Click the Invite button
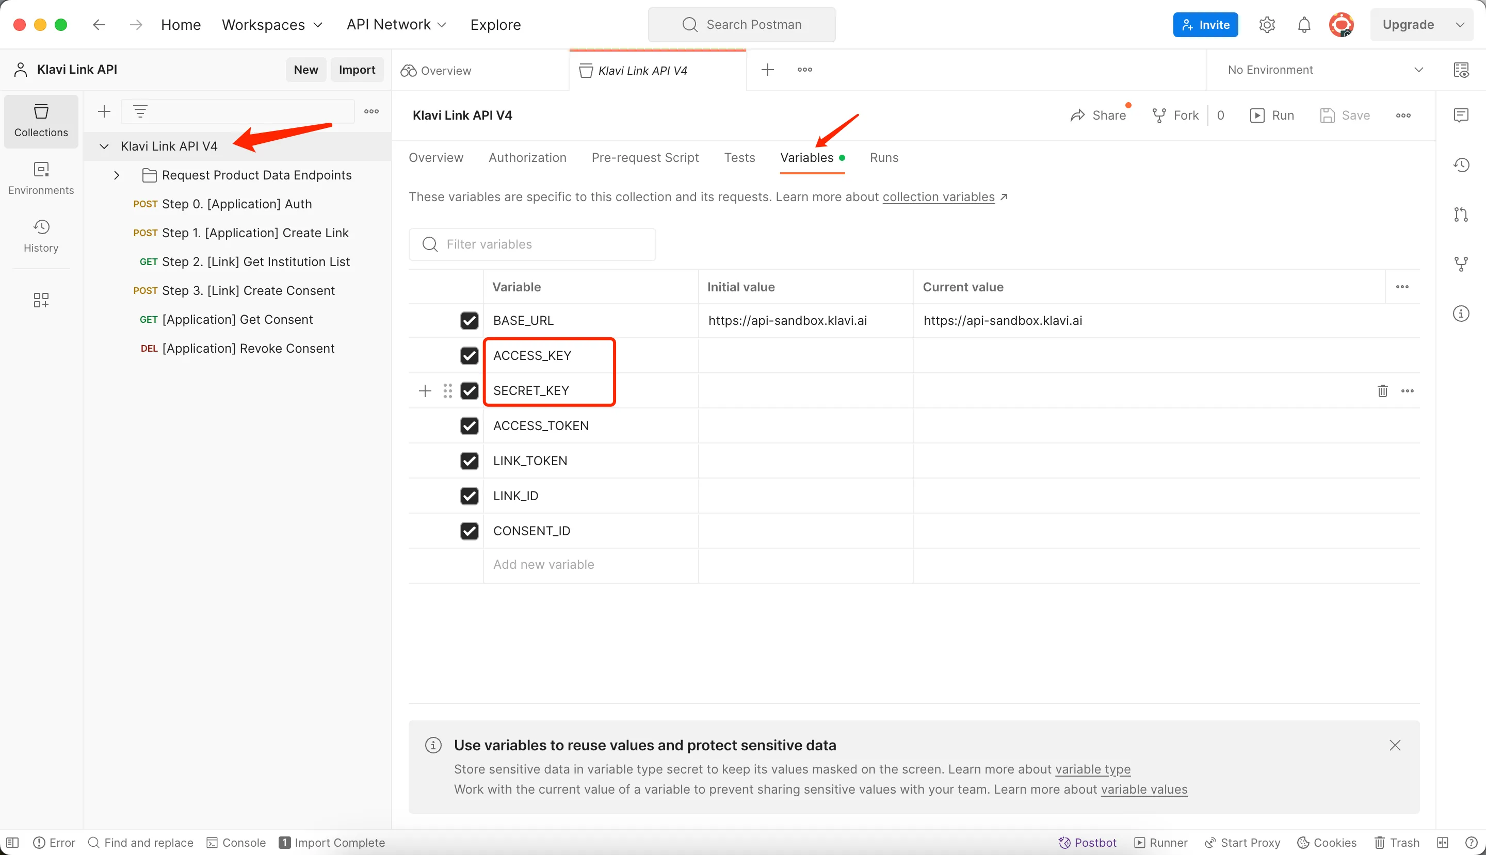The image size is (1486, 855). [1205, 25]
